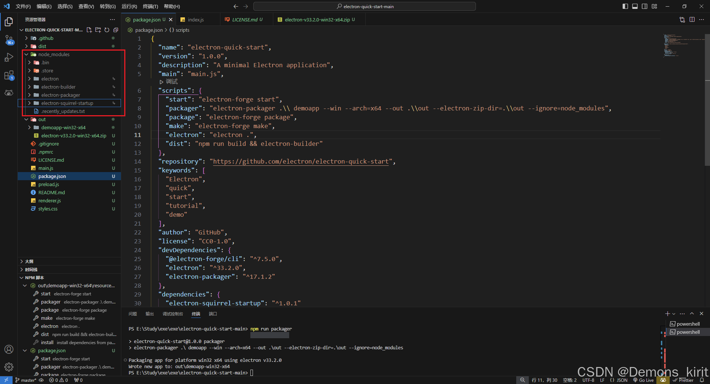Click the zoom magnifier in status bar
The height and width of the screenshot is (384, 710).
[x=522, y=380]
